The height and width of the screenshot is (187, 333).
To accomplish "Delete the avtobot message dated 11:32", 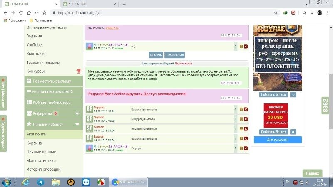I will click(246, 47).
